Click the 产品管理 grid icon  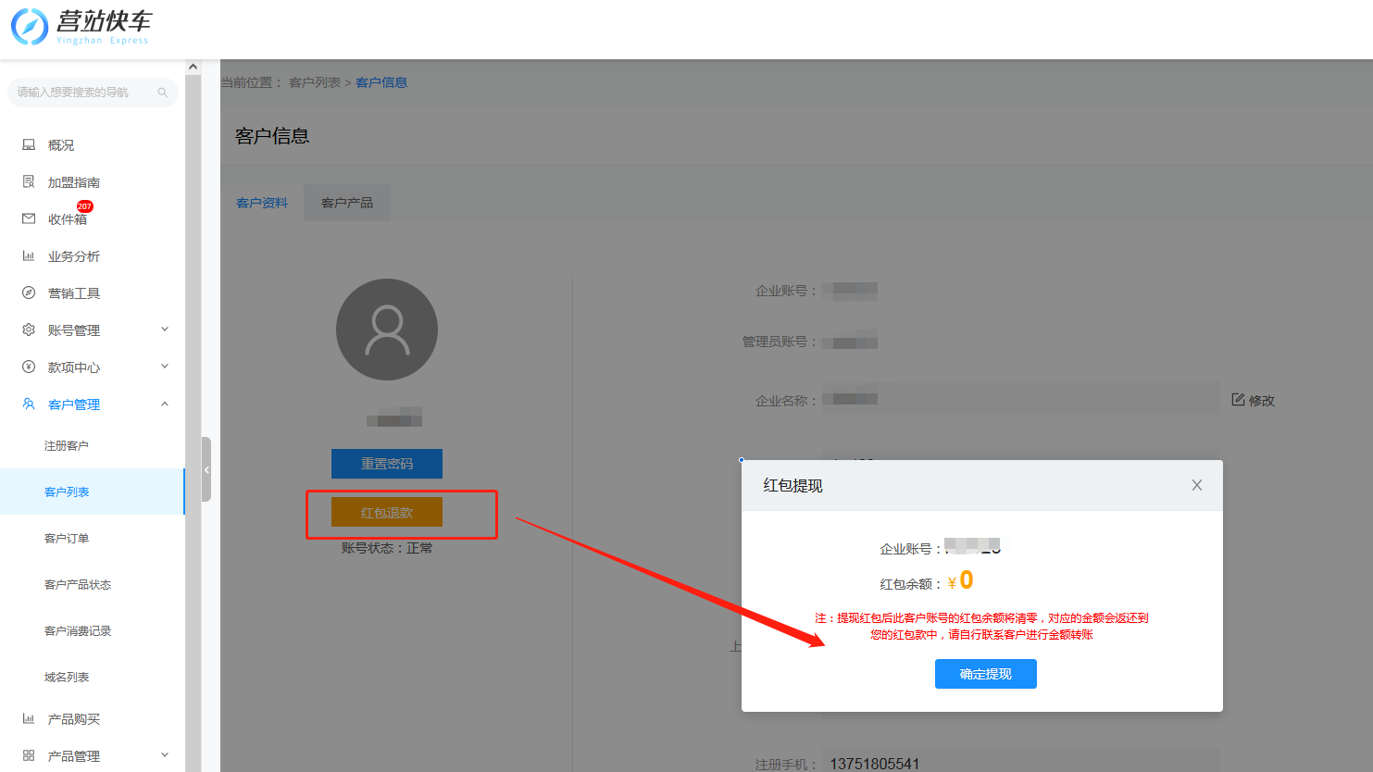click(x=29, y=756)
